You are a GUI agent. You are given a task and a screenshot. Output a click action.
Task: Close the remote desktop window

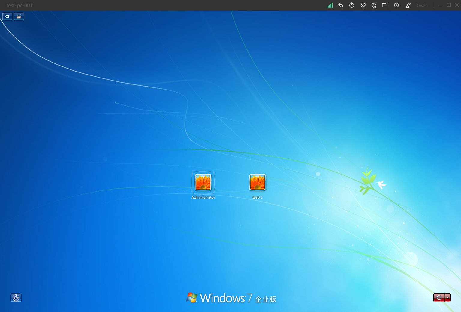pos(457,5)
